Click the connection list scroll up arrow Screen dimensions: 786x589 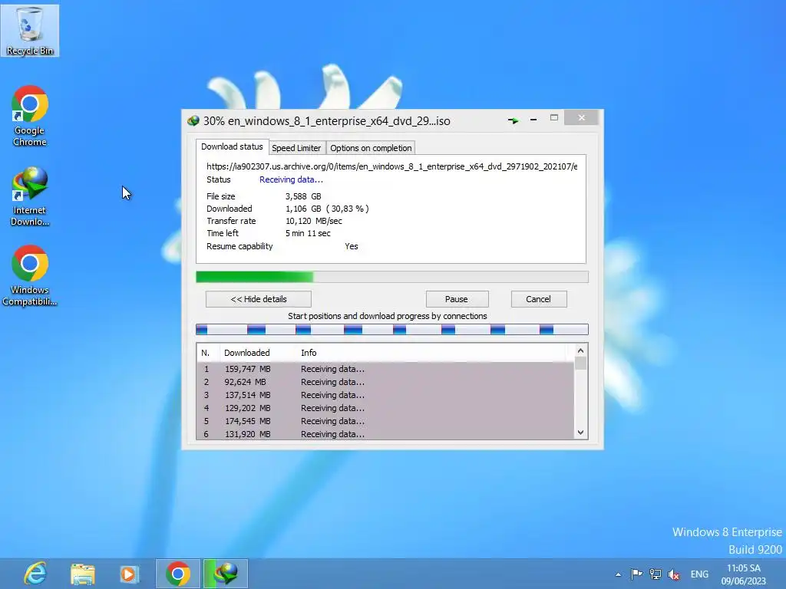click(x=580, y=350)
